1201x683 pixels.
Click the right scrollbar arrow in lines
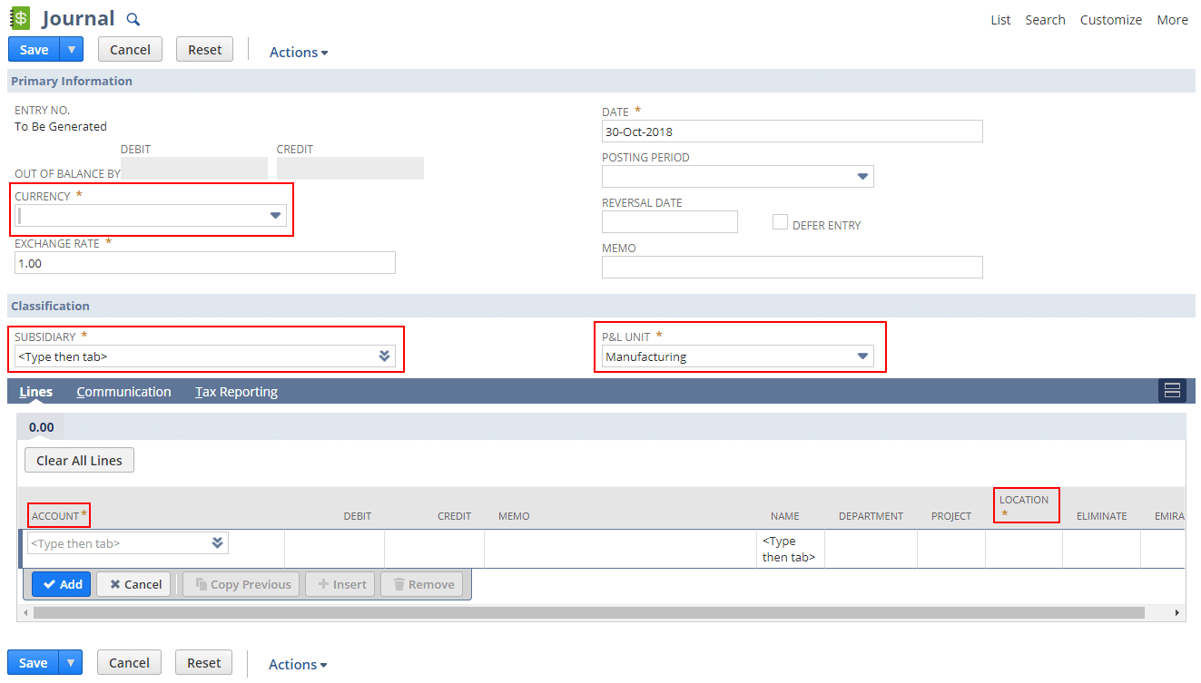(1177, 613)
